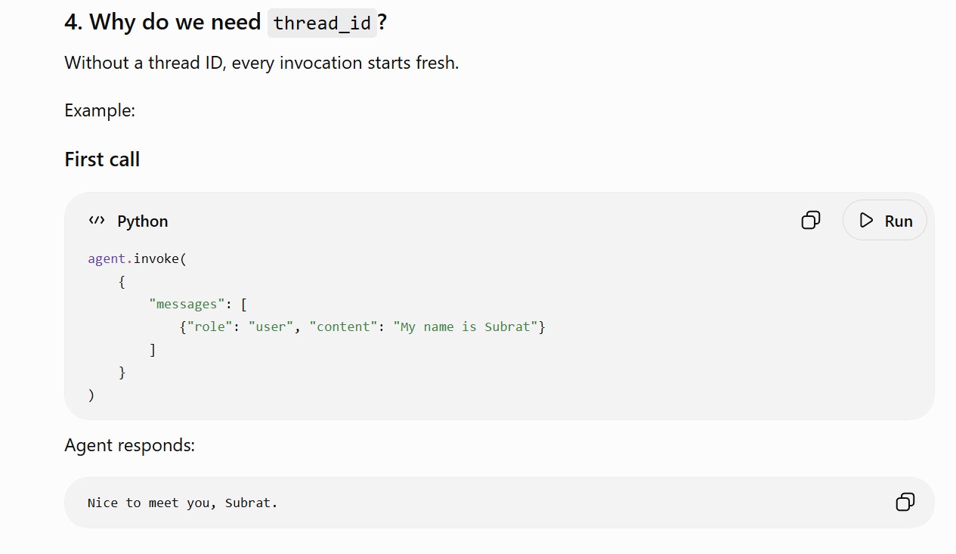Click the thread_id inline code in heading
956x554 pixels.
[322, 23]
